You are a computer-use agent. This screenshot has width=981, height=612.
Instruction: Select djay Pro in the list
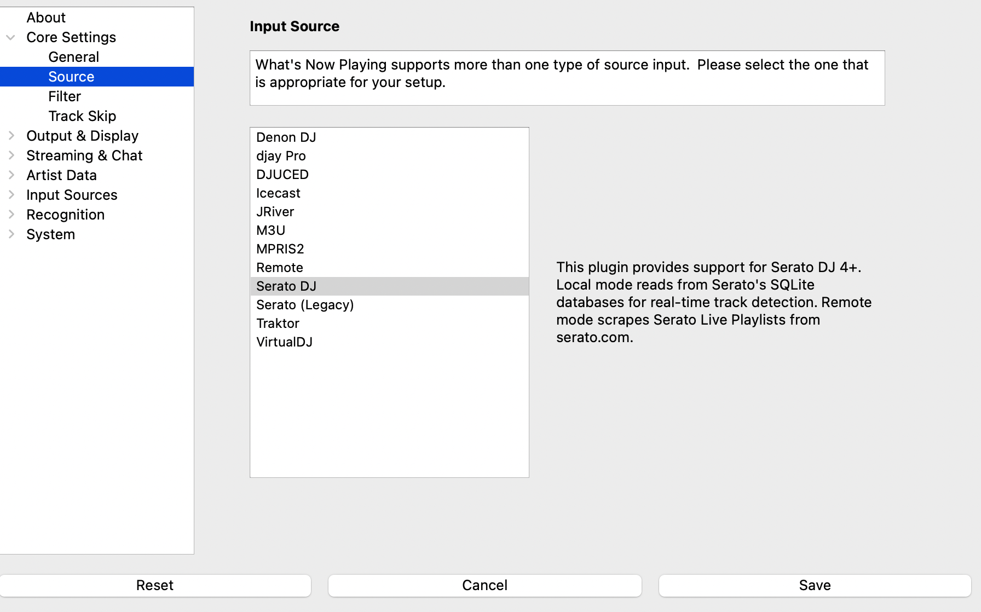click(281, 155)
